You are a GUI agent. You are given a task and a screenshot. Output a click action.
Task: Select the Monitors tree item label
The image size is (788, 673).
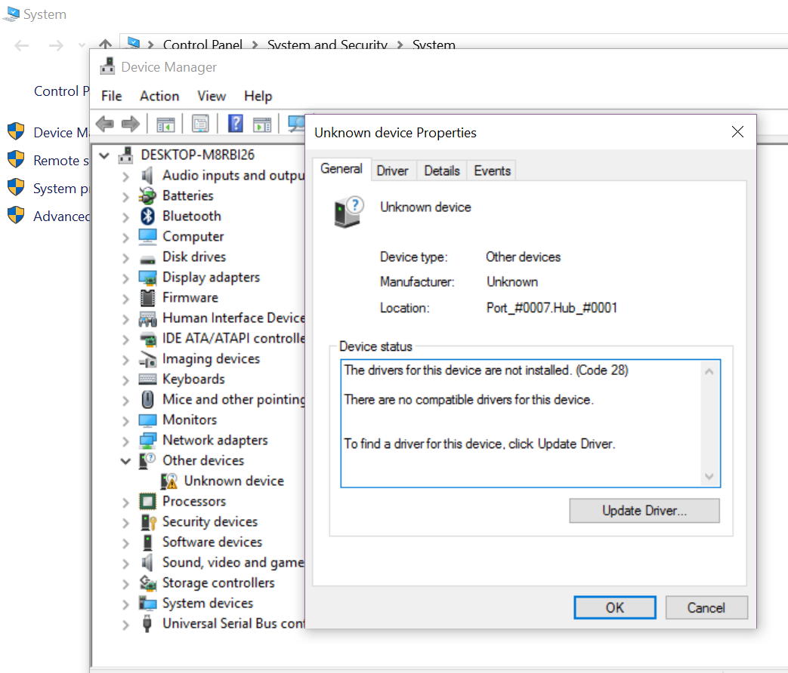tap(190, 419)
